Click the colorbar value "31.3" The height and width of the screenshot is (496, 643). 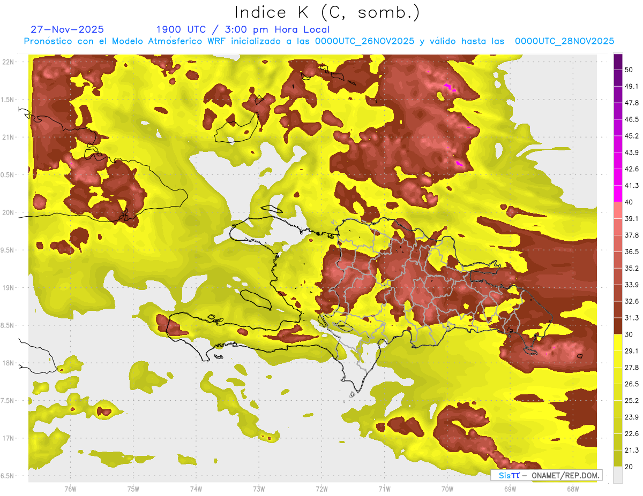point(631,318)
